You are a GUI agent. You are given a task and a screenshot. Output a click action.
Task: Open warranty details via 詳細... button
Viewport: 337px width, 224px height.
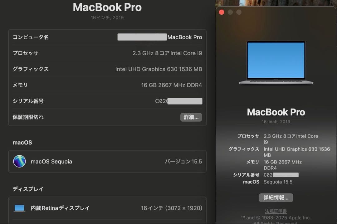[191, 117]
